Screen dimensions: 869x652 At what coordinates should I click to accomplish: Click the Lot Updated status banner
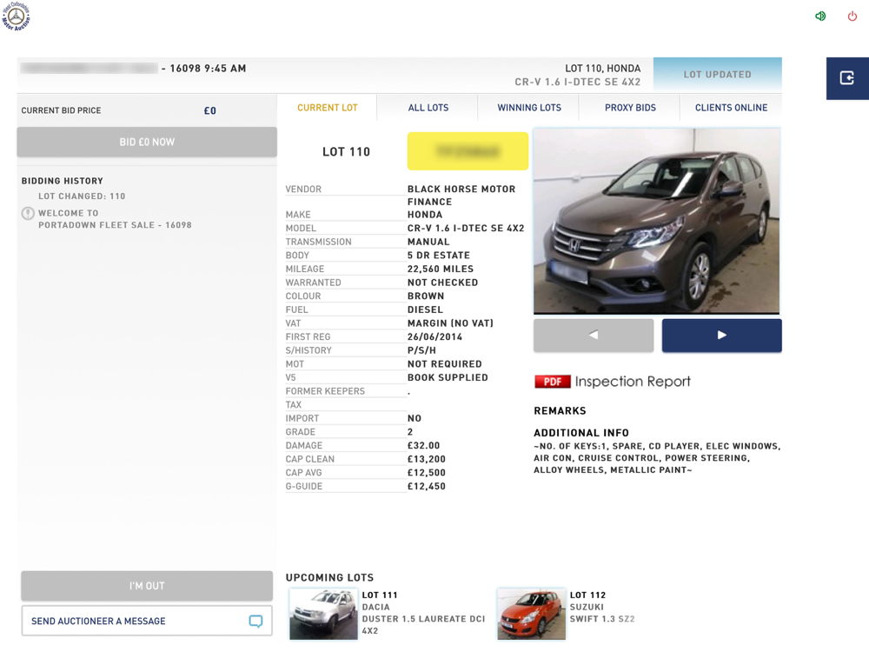pos(717,74)
